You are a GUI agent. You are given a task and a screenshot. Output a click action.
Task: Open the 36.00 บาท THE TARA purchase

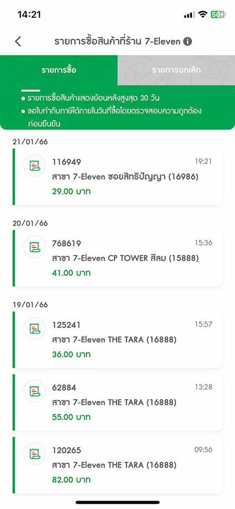point(118,340)
